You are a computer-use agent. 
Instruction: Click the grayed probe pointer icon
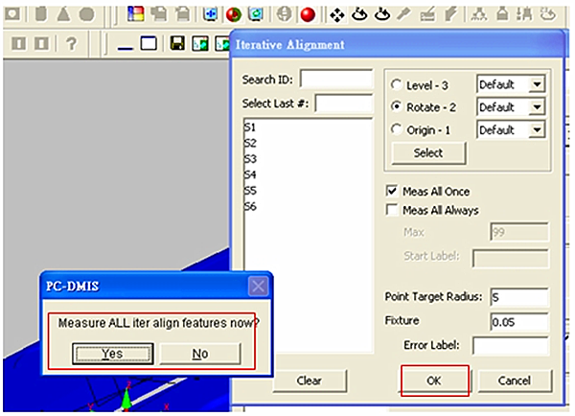coord(403,14)
